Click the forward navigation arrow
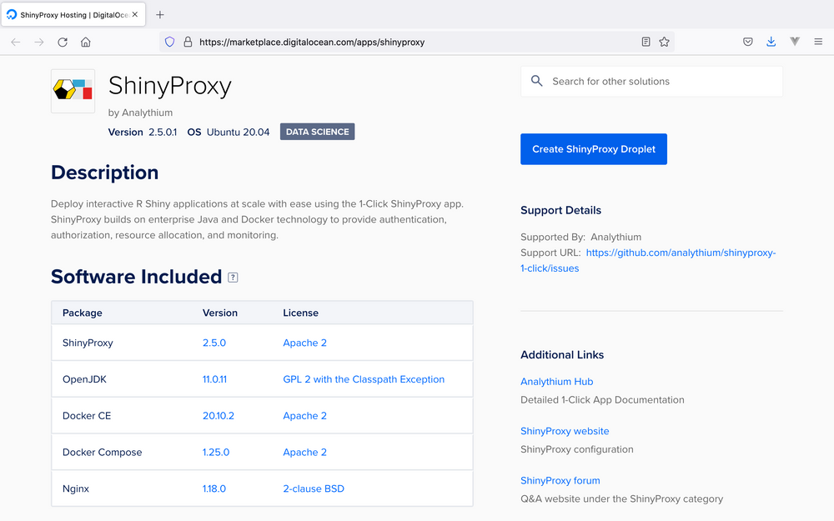Viewport: 834px width, 521px height. point(38,41)
